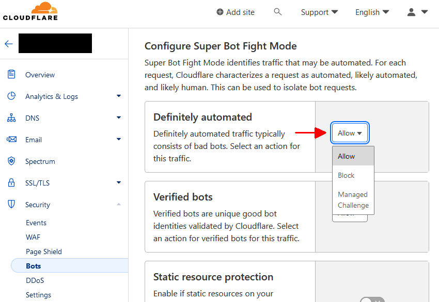Open Security Settings page
Image resolution: width=439 pixels, height=302 pixels.
point(38,295)
